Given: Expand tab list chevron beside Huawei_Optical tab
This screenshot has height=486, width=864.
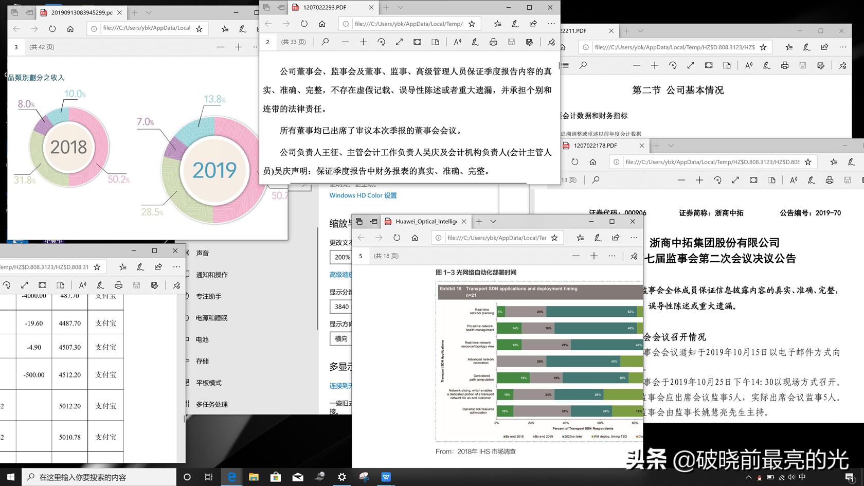Looking at the screenshot, I should pos(493,222).
